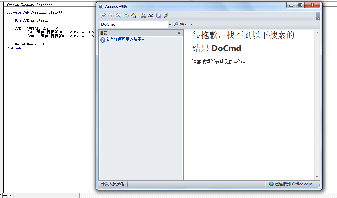The width and height of the screenshot is (337, 198).
Task: Click the help content scroll-up arrow
Action: coord(317,33)
